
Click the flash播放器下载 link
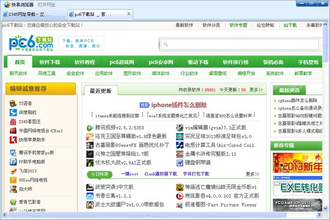coord(161,174)
